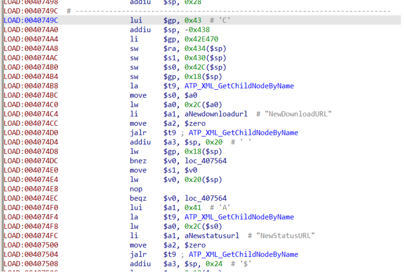Image resolution: width=405 pixels, height=274 pixels.
Task: Jump to loc_407564 from the beqz instruction
Action: pyautogui.click(x=205, y=198)
